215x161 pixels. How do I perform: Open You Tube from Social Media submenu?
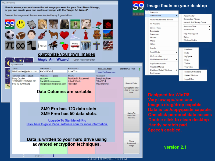click(x=188, y=67)
